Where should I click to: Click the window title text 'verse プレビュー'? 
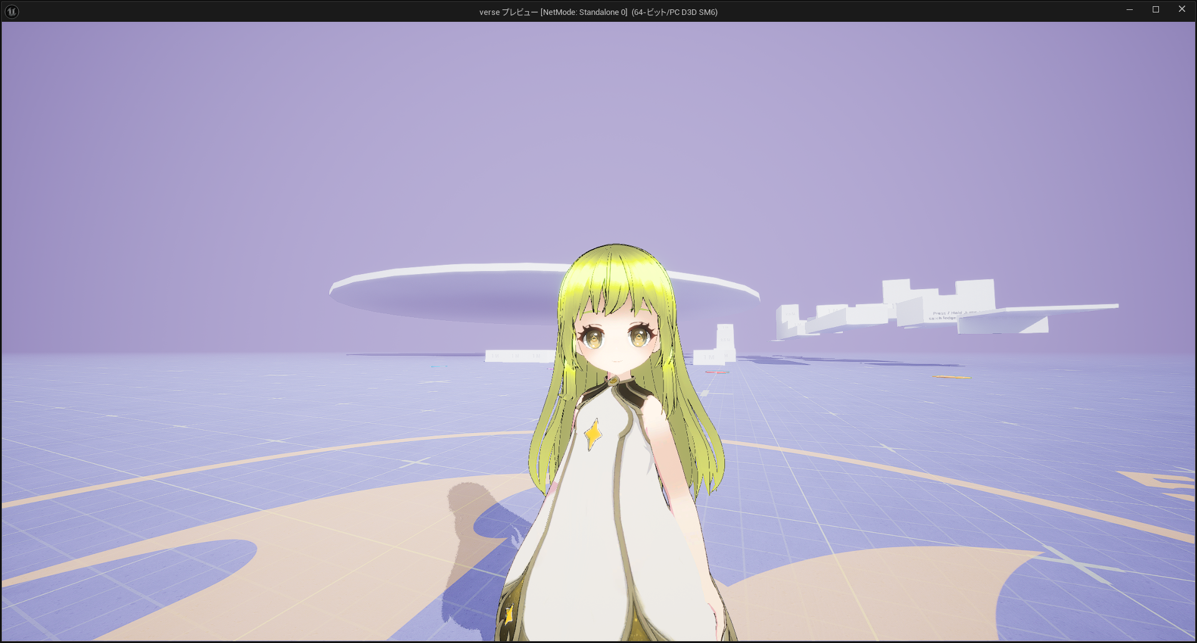[508, 12]
